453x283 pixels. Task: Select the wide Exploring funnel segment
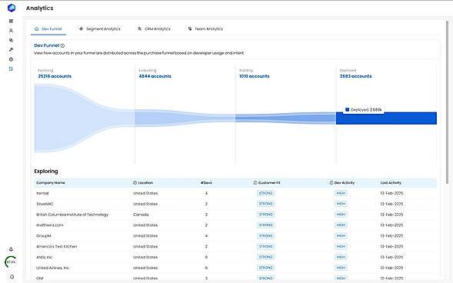click(x=84, y=118)
